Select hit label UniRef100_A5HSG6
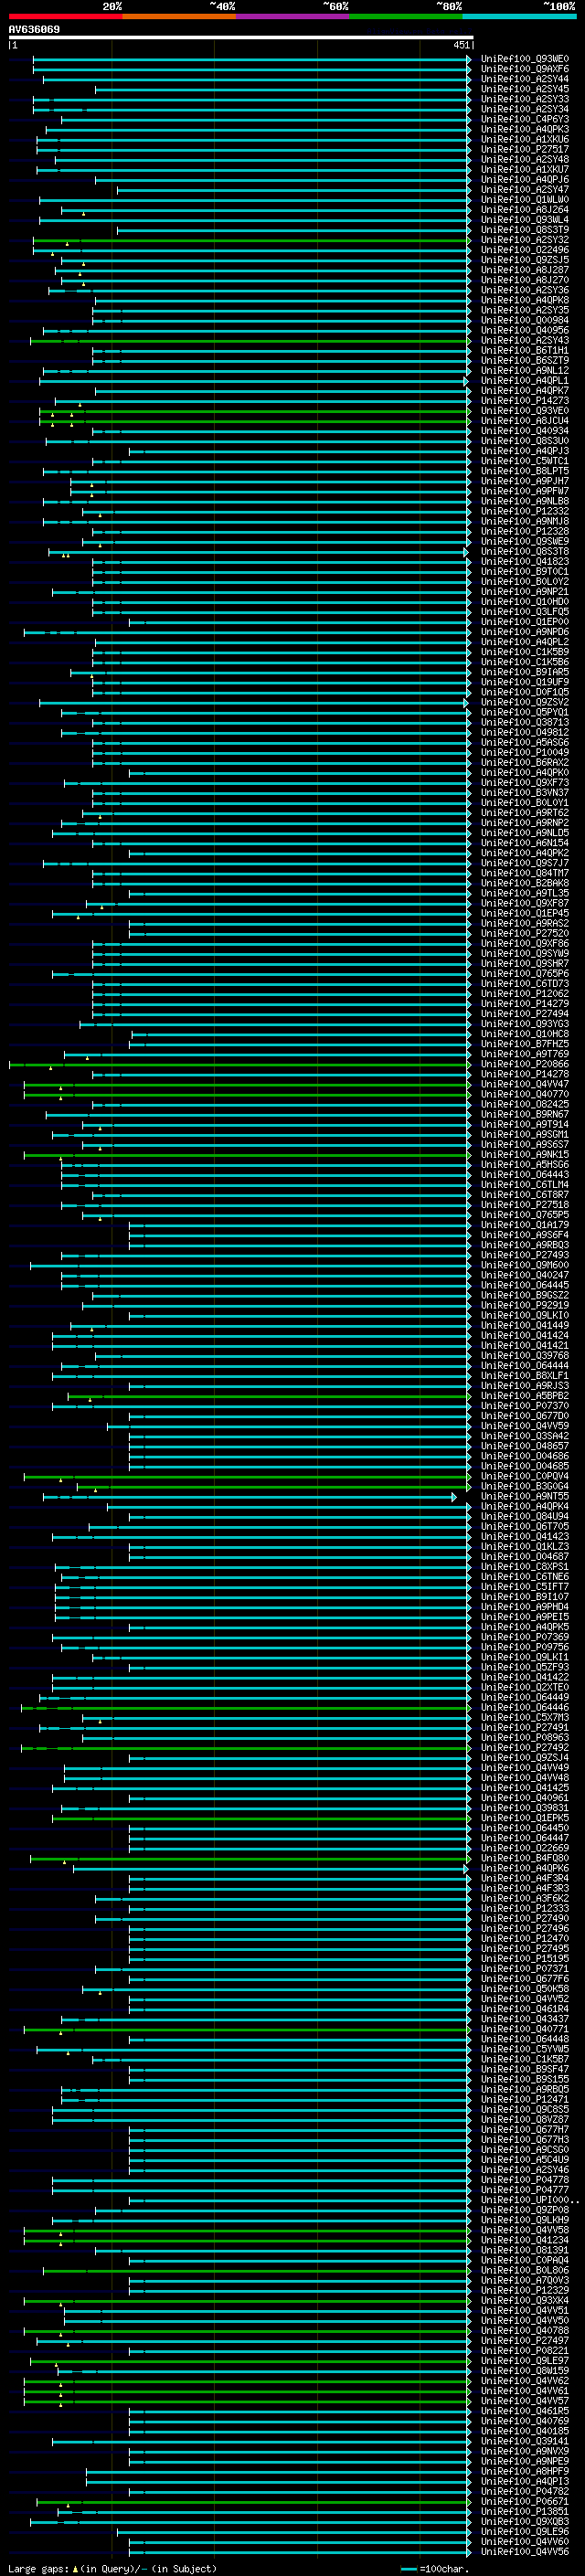585x2576 pixels. tap(525, 1164)
